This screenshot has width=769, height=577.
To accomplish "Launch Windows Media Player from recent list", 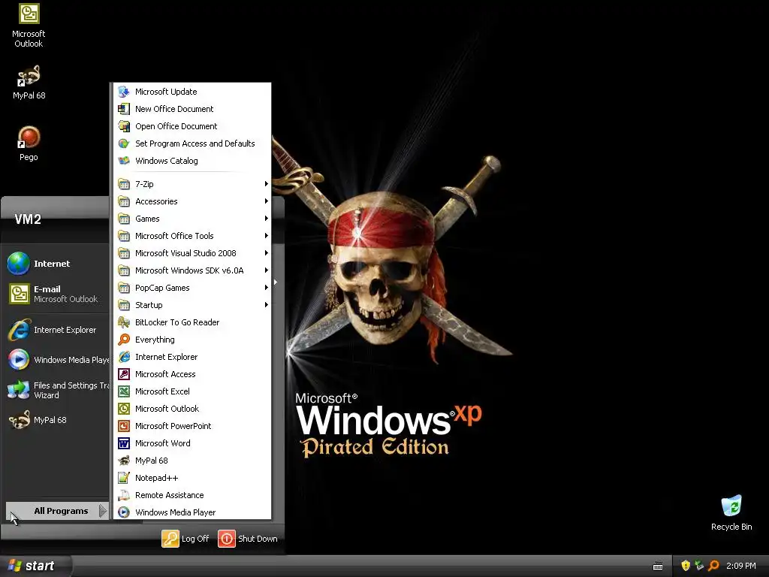I will point(58,360).
